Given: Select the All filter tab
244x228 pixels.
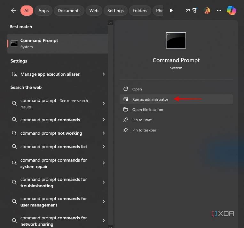Looking at the screenshot, I should (x=27, y=11).
